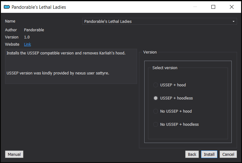Switch to Manual installation

pyautogui.click(x=14, y=154)
